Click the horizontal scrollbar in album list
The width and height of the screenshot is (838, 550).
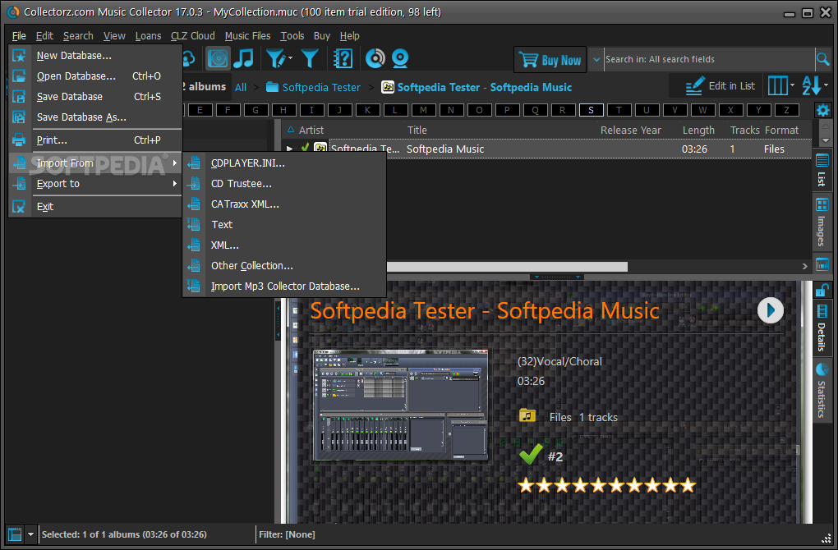(507, 267)
